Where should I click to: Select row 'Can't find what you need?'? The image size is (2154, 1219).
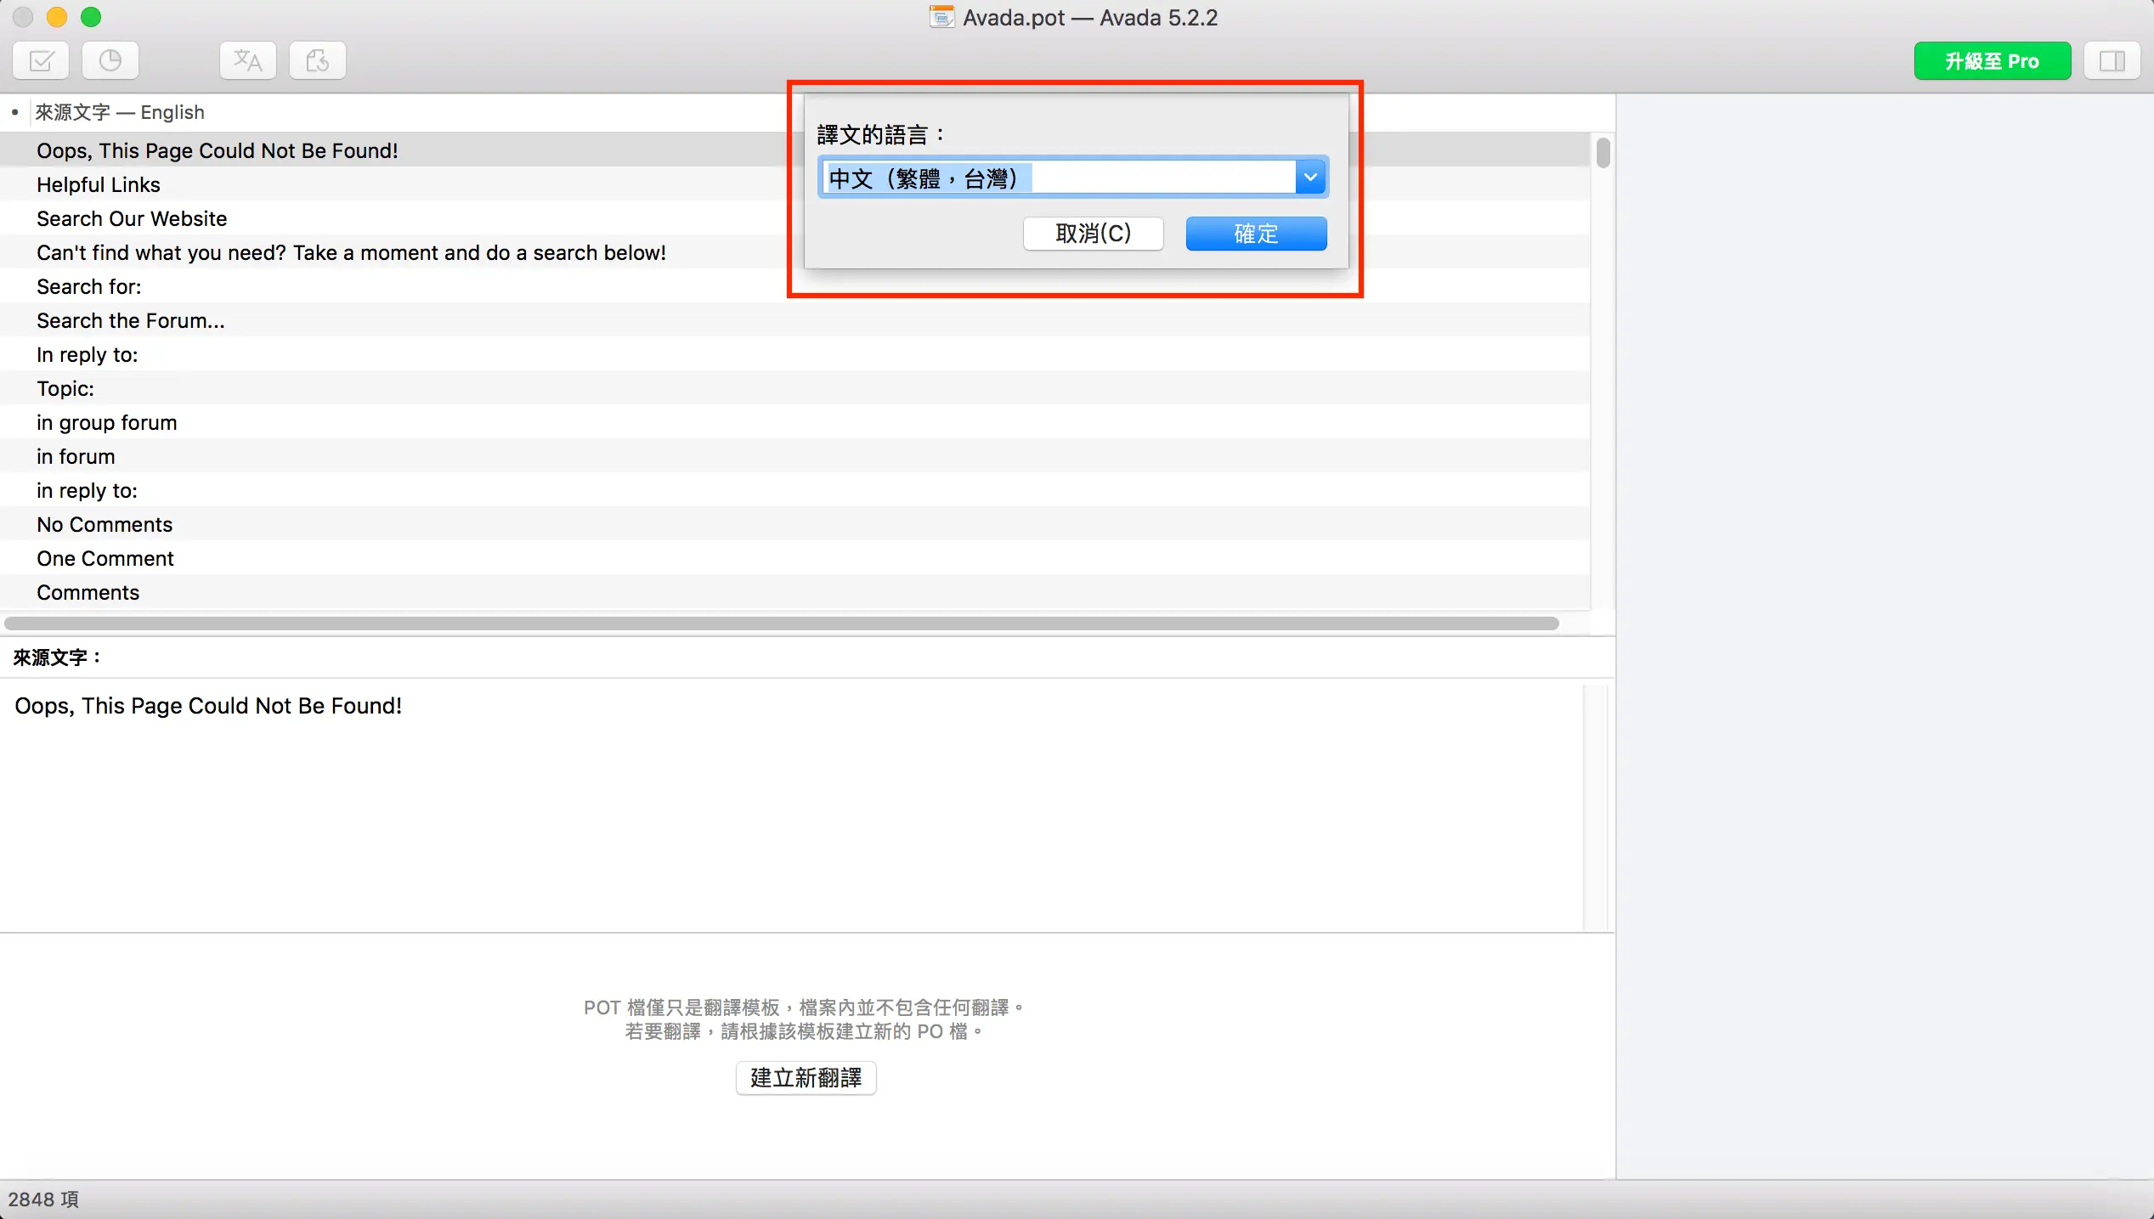pos(794,252)
